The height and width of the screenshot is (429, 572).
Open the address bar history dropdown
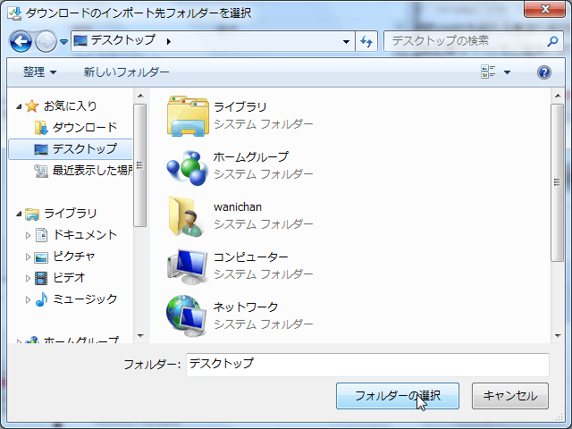click(x=346, y=42)
